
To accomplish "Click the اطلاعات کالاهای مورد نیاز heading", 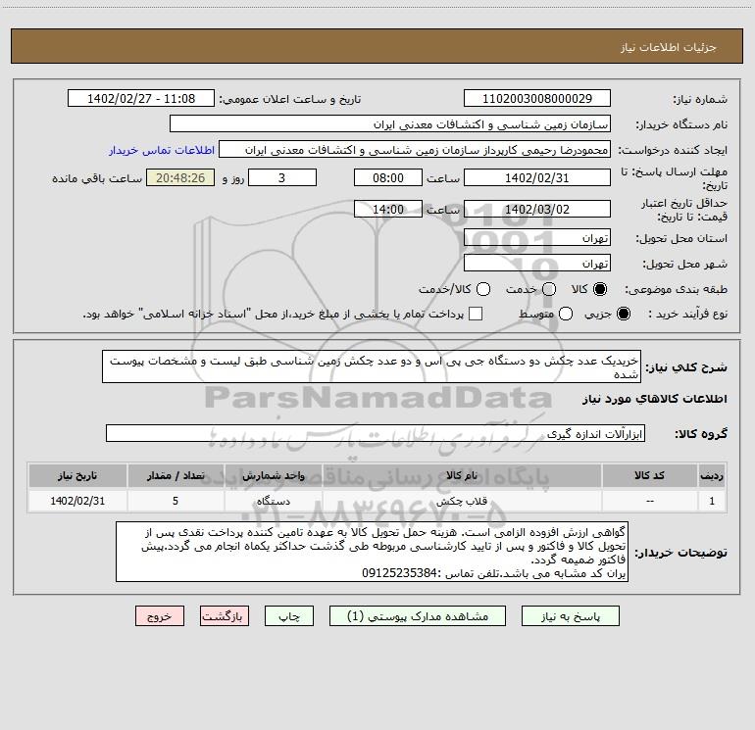I will coord(654,399).
